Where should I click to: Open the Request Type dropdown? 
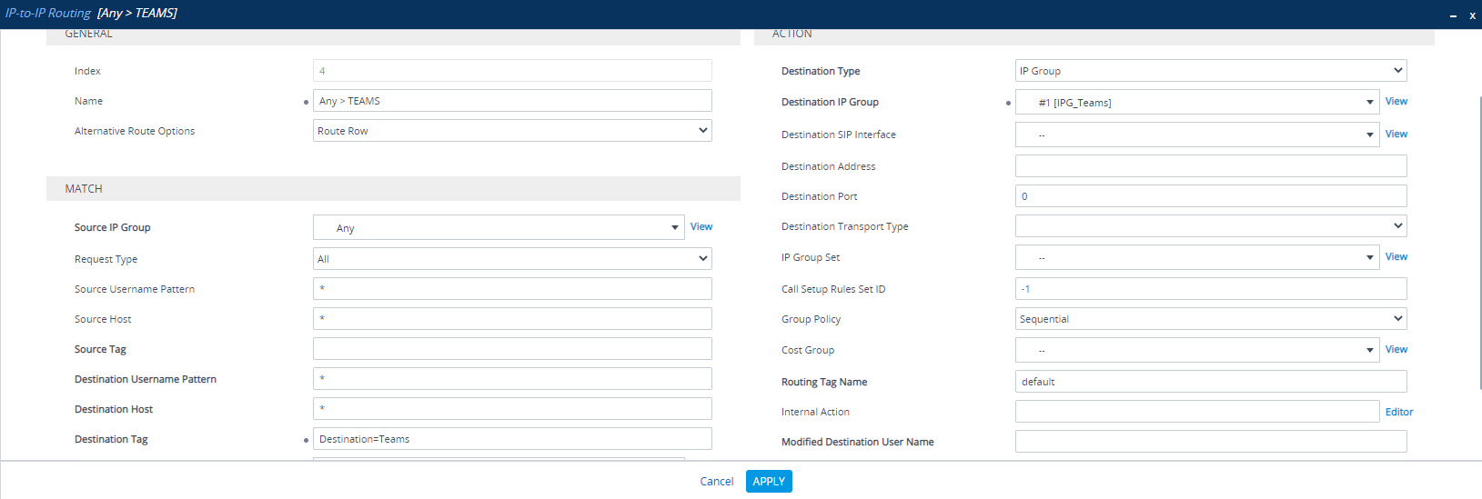pos(511,259)
